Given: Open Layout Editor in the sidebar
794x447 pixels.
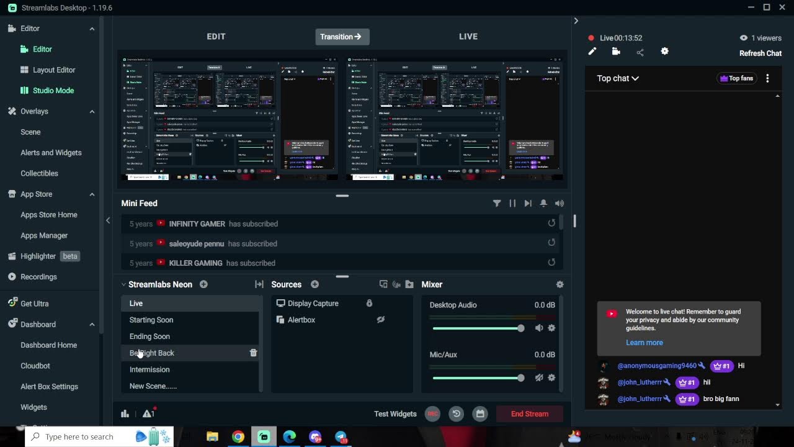Looking at the screenshot, I should point(54,70).
